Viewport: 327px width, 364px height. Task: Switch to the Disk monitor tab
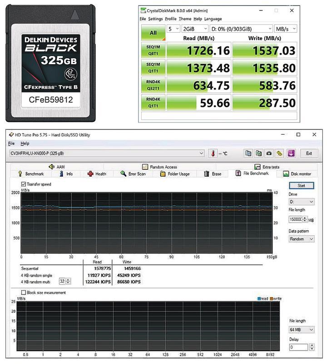click(297, 174)
